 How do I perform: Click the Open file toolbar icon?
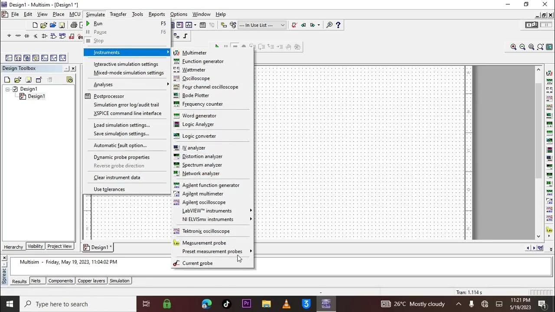coord(44,25)
